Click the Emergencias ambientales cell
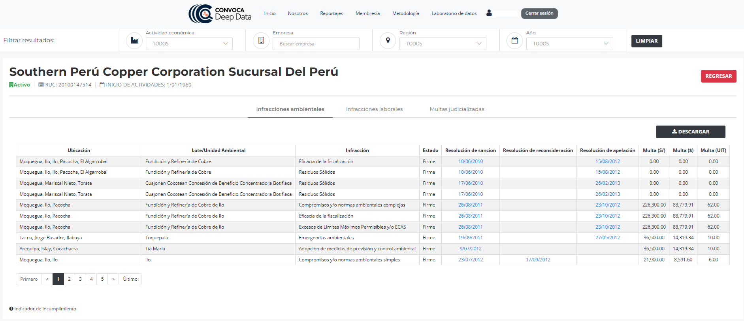Image resolution: width=744 pixels, height=321 pixels. point(357,238)
